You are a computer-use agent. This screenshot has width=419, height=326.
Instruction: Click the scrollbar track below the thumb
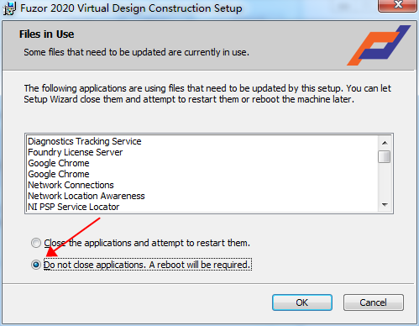click(385, 181)
